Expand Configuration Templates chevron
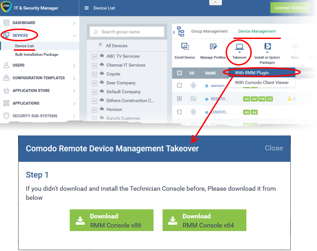 [74, 78]
